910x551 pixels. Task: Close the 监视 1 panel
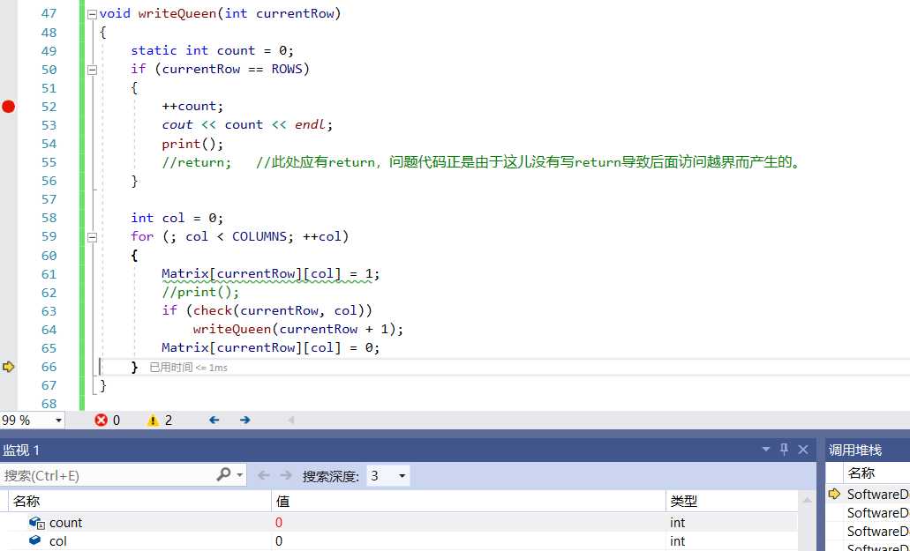point(803,450)
